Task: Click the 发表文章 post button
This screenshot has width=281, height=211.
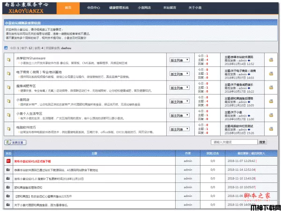Action: [x=15, y=142]
